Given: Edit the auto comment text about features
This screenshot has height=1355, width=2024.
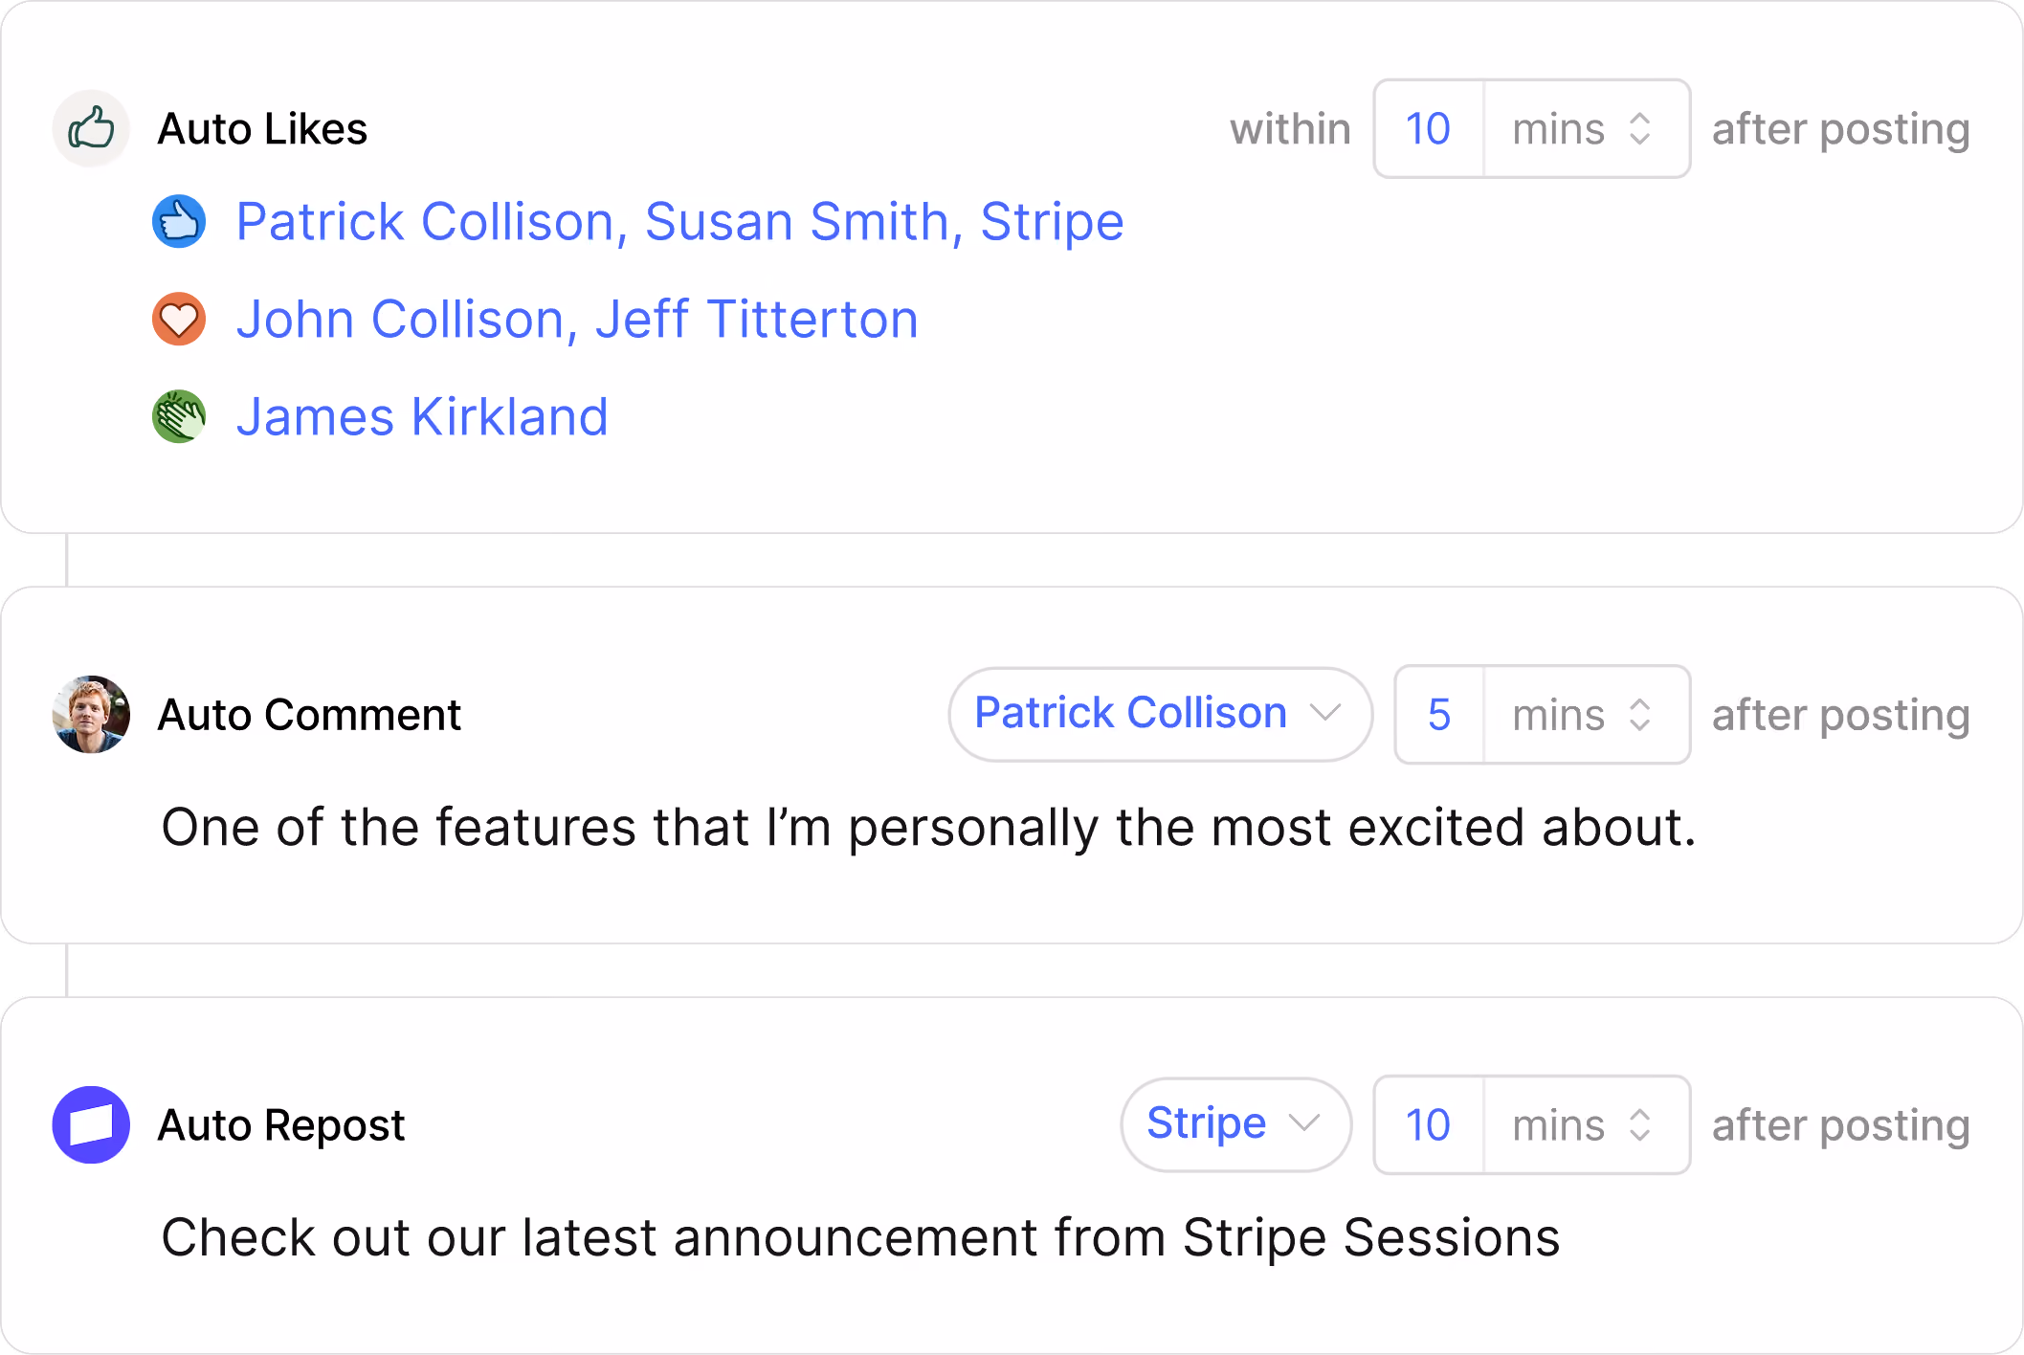Looking at the screenshot, I should tap(928, 828).
